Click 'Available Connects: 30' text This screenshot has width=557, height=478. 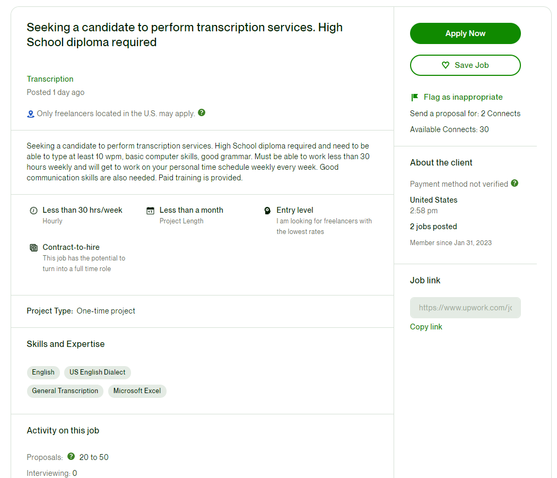pos(449,129)
